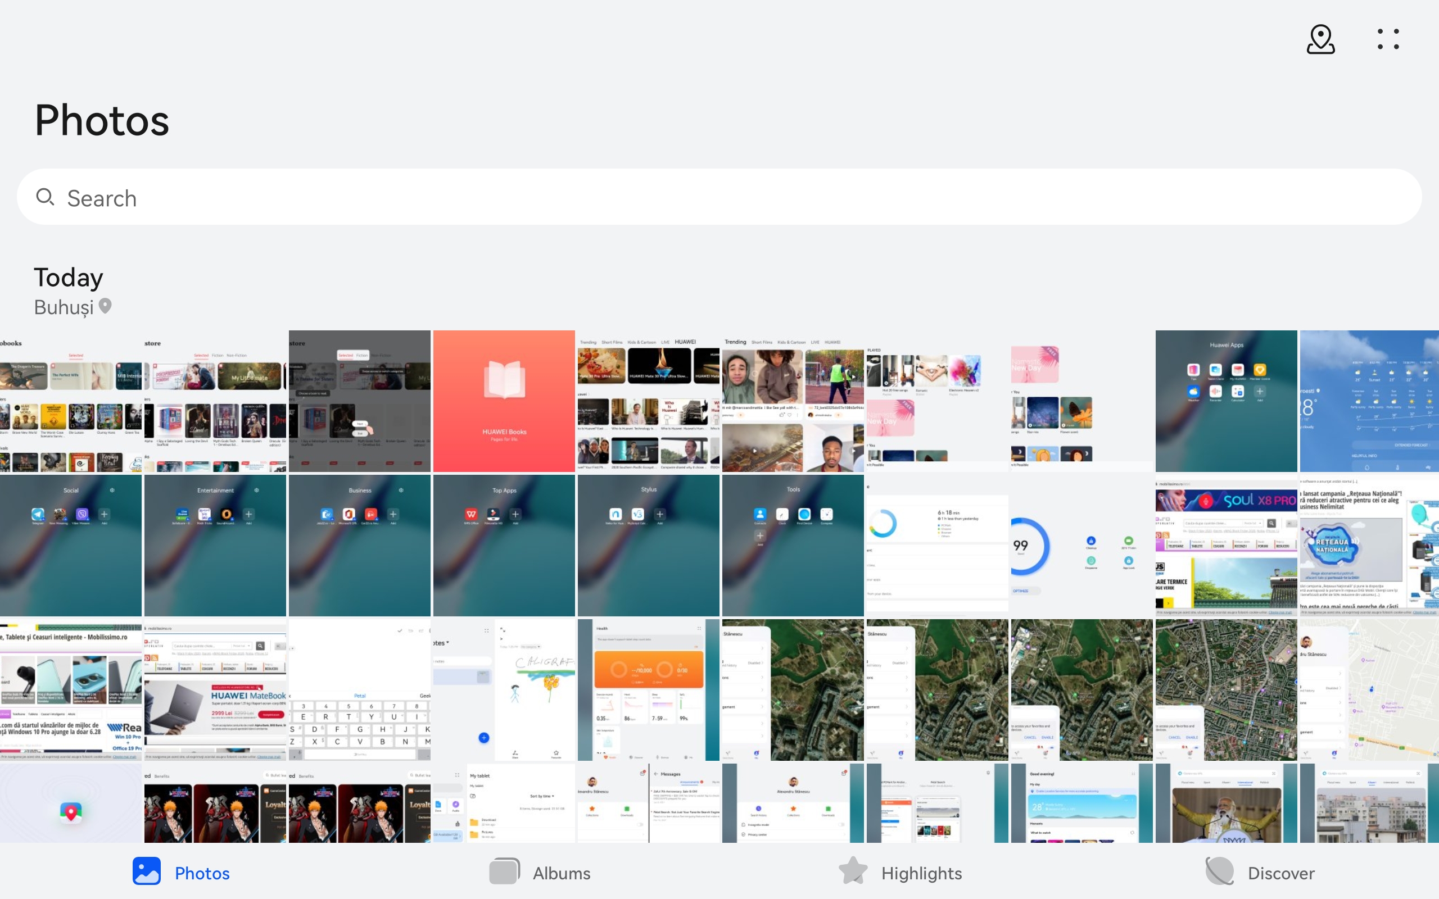Tap the Photos tab icon

[147, 871]
